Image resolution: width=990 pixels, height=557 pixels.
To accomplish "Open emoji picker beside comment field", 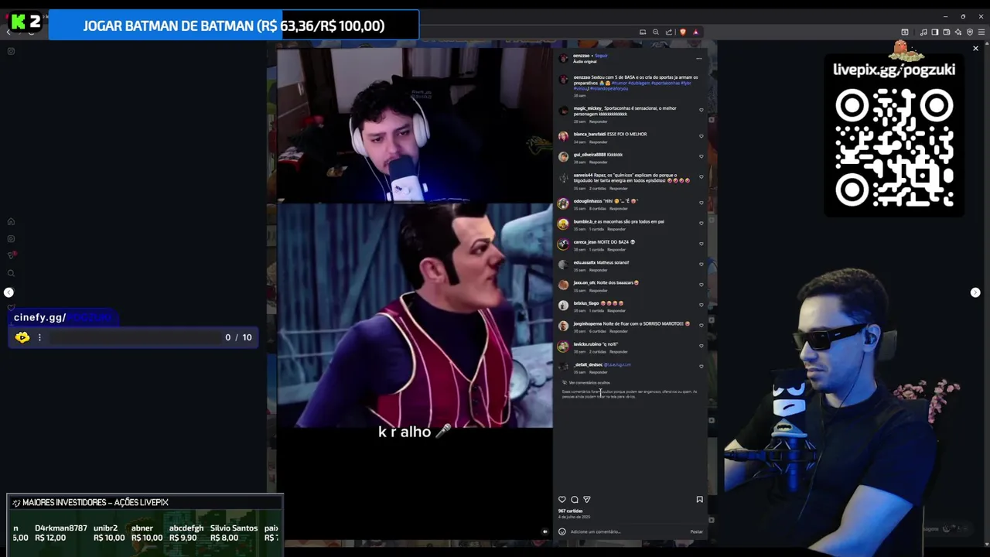I will [562, 531].
